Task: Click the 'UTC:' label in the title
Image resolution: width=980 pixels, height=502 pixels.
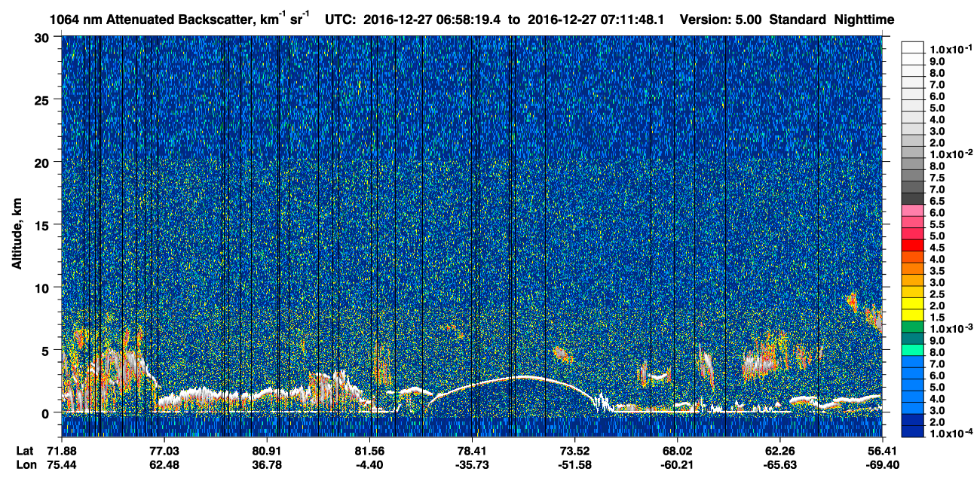Action: 340,20
